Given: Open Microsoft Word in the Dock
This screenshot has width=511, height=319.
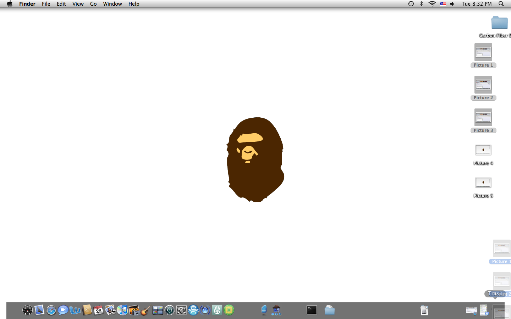Looking at the screenshot, I should click(x=75, y=310).
